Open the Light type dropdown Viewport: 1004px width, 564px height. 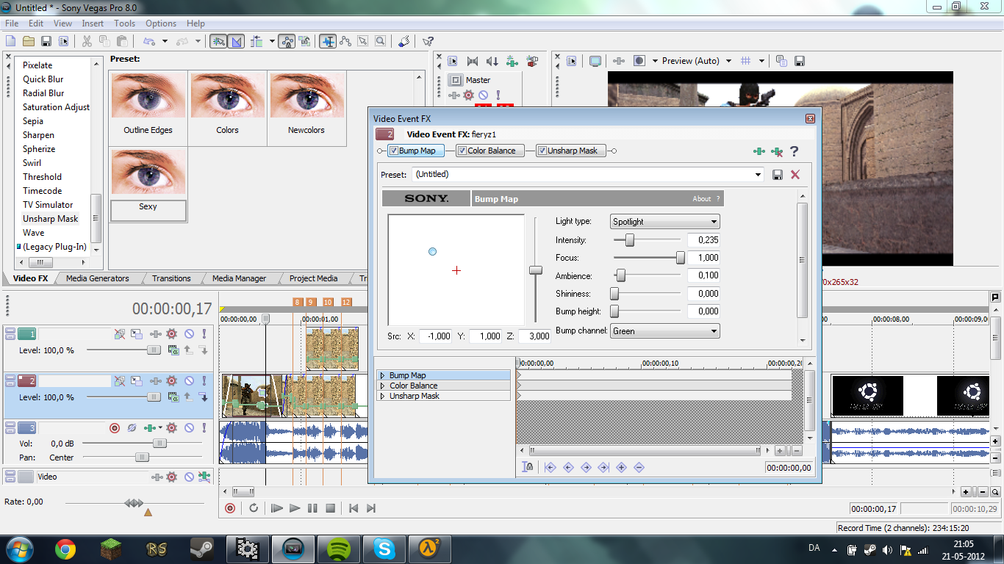pyautogui.click(x=665, y=222)
